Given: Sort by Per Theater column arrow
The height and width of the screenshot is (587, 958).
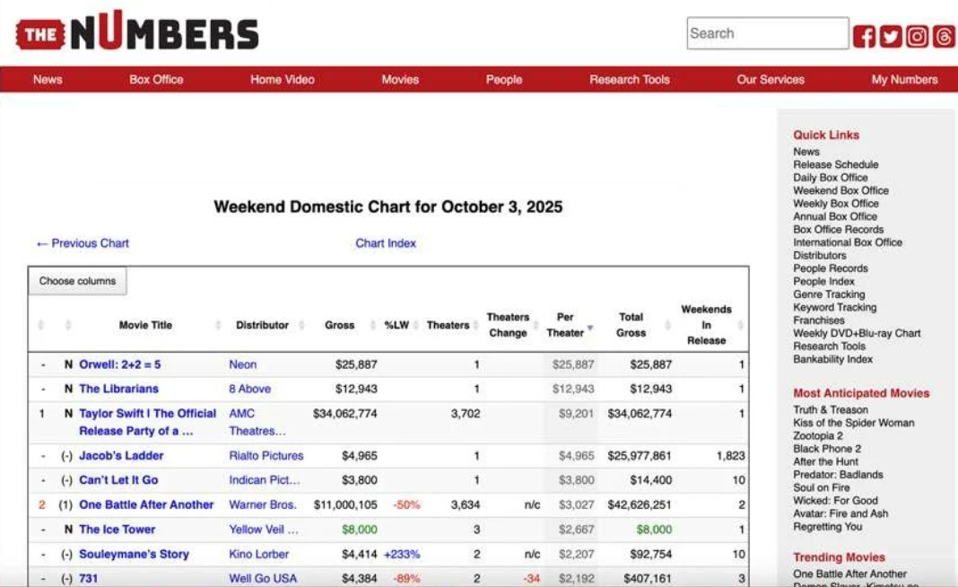Looking at the screenshot, I should click(x=590, y=329).
